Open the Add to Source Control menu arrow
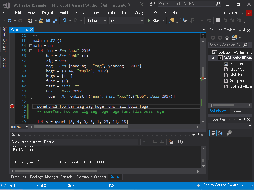Screen dimensions: 254x190 pyautogui.click(x=243, y=186)
